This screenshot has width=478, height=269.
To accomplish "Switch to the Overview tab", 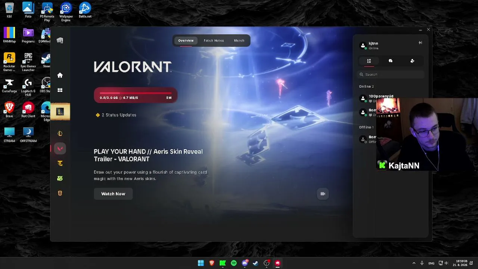I will click(x=186, y=40).
